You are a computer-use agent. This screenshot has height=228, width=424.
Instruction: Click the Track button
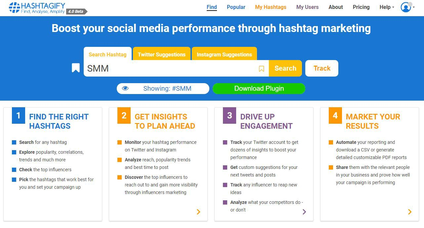(x=321, y=68)
